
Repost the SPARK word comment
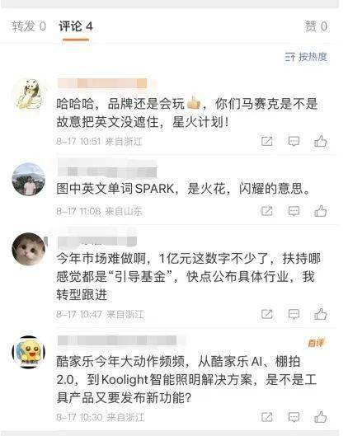pos(267,211)
